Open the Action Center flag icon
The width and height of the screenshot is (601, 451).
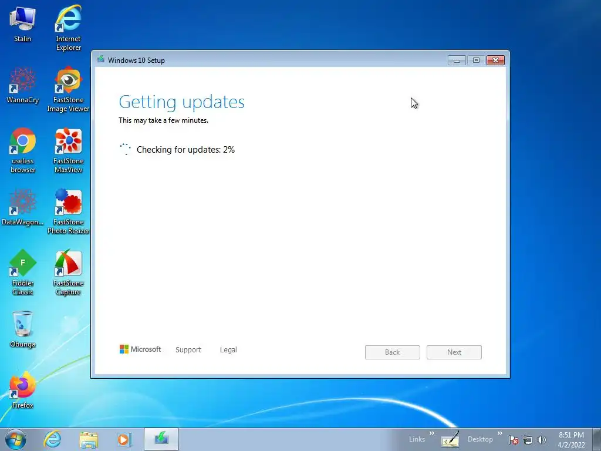coord(514,440)
